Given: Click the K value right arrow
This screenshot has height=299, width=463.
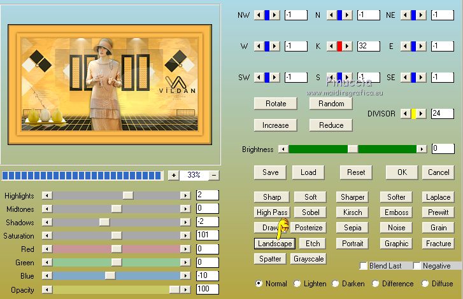Looking at the screenshot, I should (348, 46).
